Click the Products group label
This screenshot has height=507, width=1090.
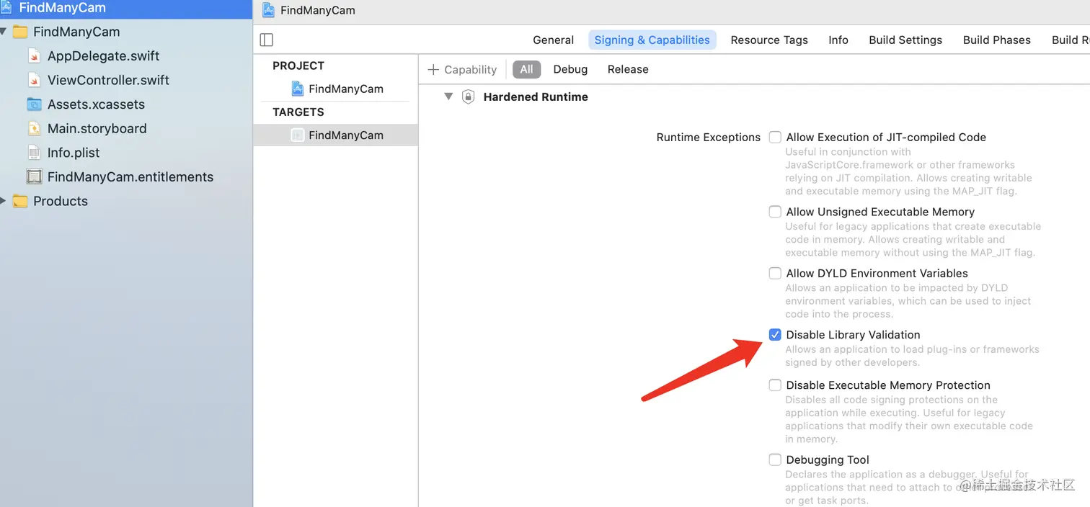61,201
